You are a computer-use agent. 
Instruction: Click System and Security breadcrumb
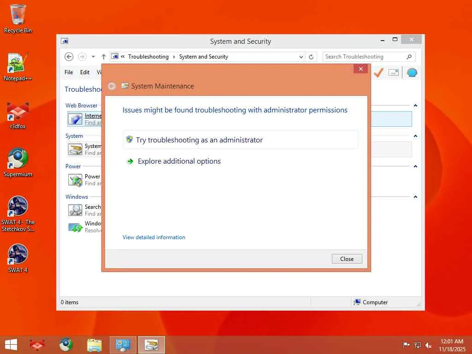coord(203,57)
